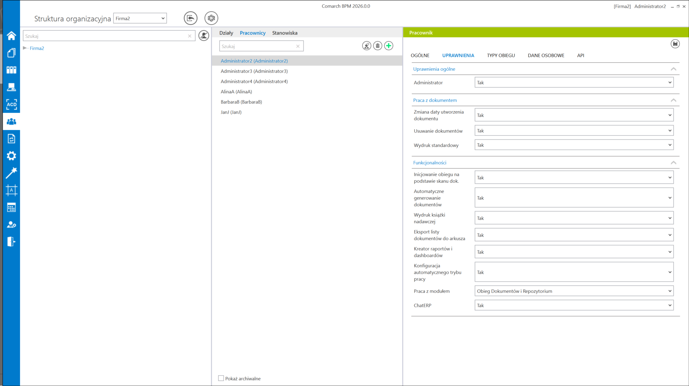Click the import structure arrow icon in header
Screen dimensions: 689x386
click(x=191, y=18)
